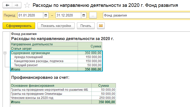The width and height of the screenshot is (190, 107).
Task: Click the Содержание организации sum 350 000,00
Action: coord(93,53)
